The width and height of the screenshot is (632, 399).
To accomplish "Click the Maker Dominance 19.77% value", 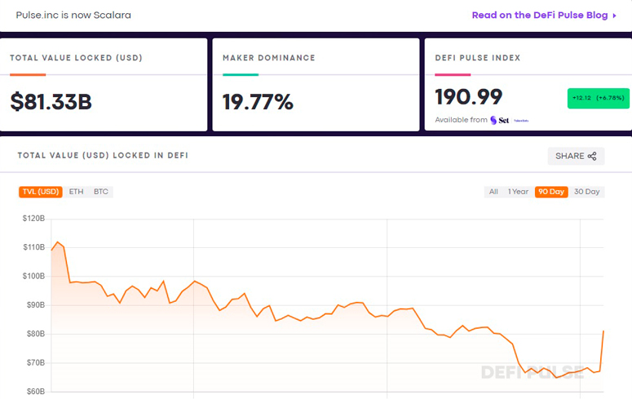I will click(x=258, y=101).
